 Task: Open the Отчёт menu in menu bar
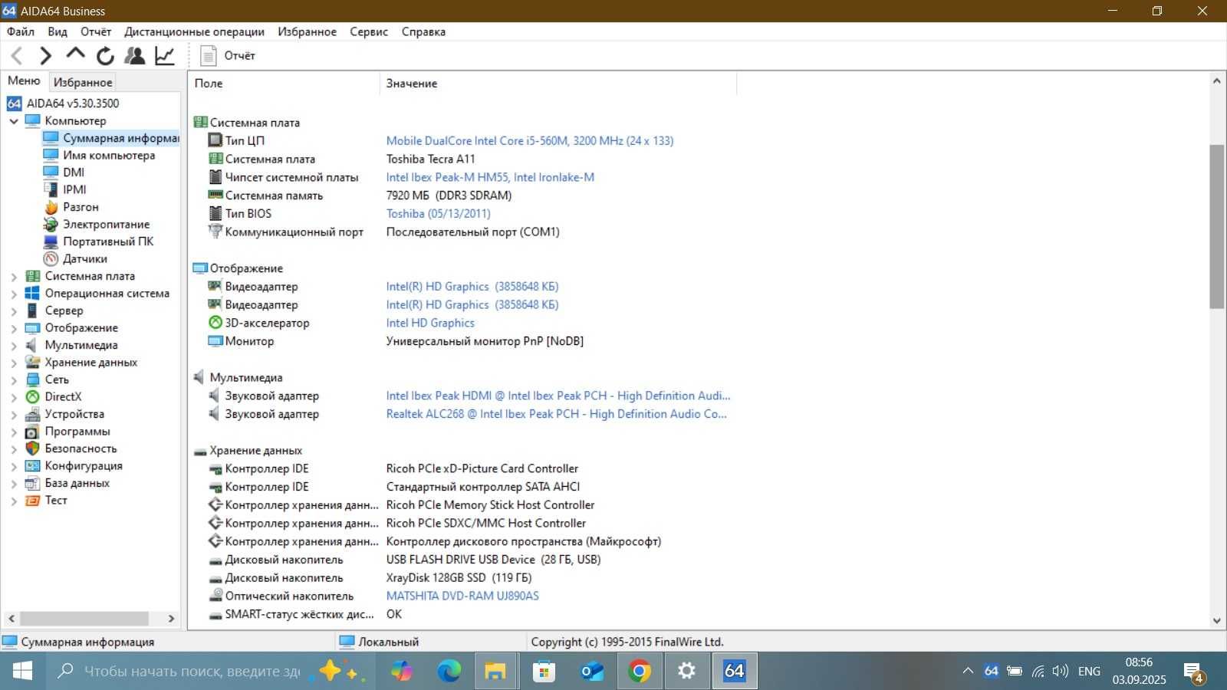[96, 31]
